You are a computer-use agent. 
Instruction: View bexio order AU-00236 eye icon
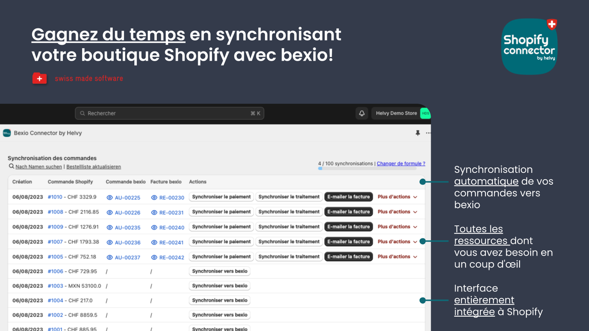pyautogui.click(x=110, y=242)
